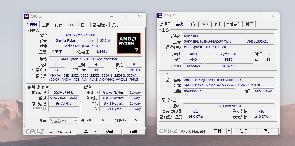Click the name field AMD Ryzen 7 9700X
Viewport: 295px width, 146px height.
(81, 35)
